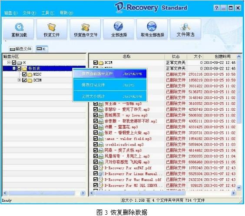Toggle checkbox for DCIM folder in file list
The width and height of the screenshot is (245, 216).
click(x=96, y=63)
